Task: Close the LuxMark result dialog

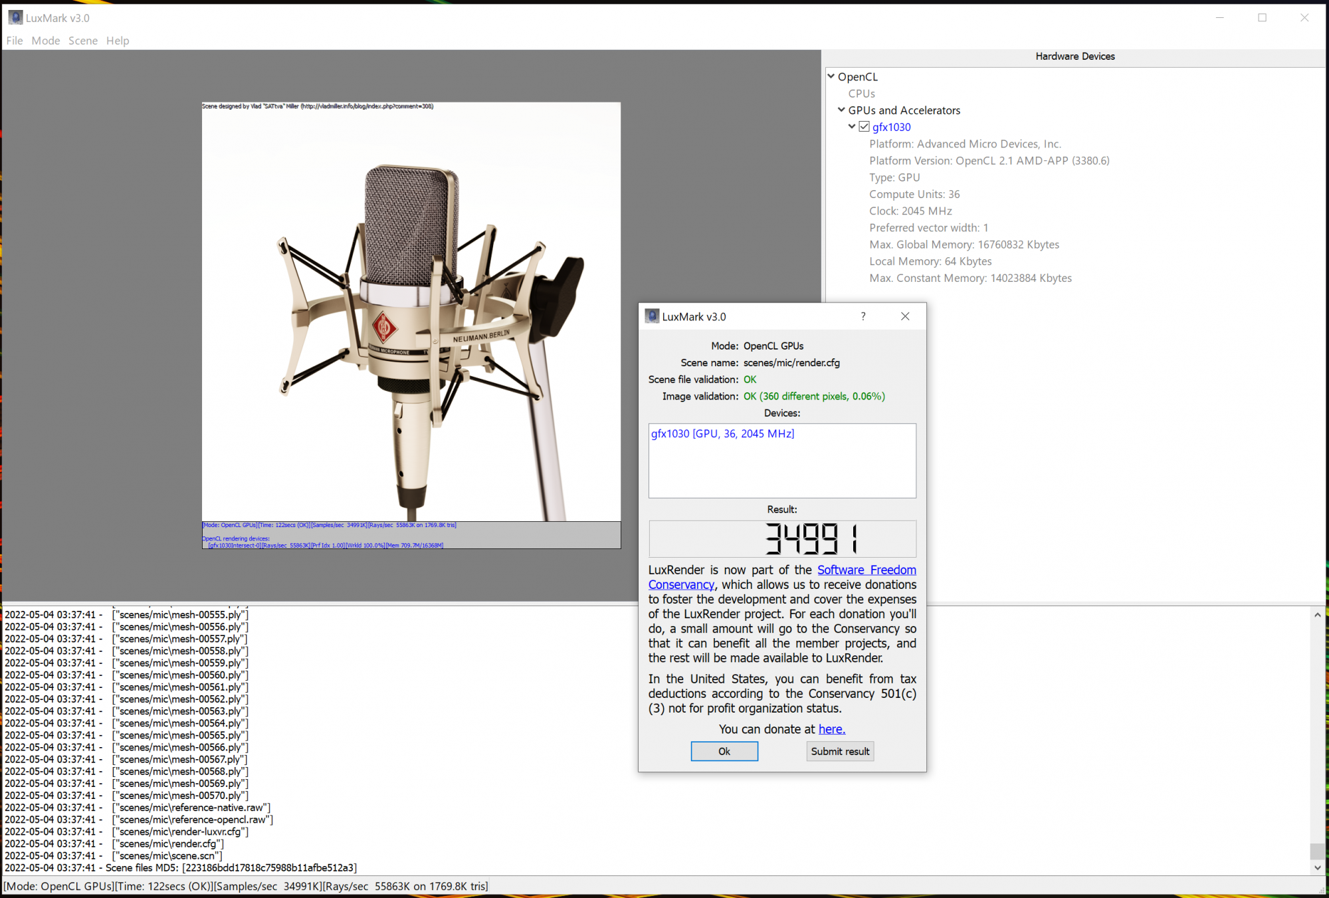Action: point(905,316)
